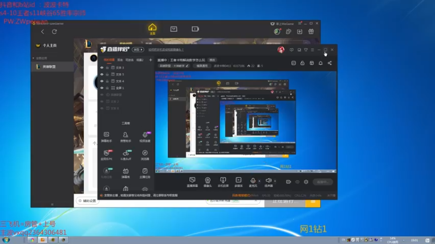Screen dimensions: 435x244
Task: Click the microphone icon in bottom toolbar
Action: tap(253, 181)
